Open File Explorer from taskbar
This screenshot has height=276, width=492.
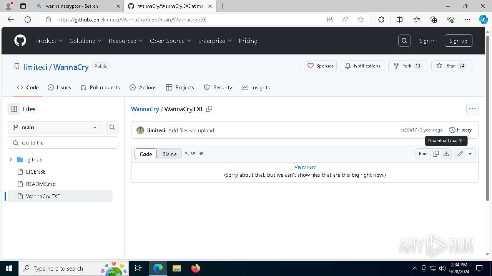tap(177, 268)
